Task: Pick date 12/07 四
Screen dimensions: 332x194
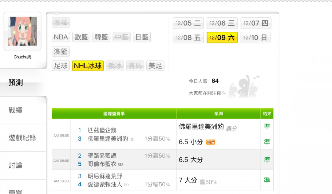Action: click(256, 23)
